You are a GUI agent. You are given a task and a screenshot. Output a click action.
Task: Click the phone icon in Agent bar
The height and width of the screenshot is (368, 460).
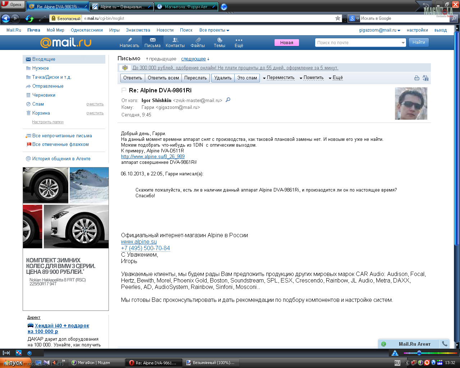(x=445, y=344)
